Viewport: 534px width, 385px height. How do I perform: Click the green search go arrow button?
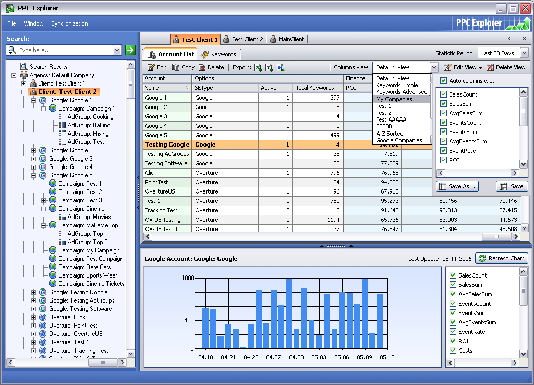pos(130,50)
